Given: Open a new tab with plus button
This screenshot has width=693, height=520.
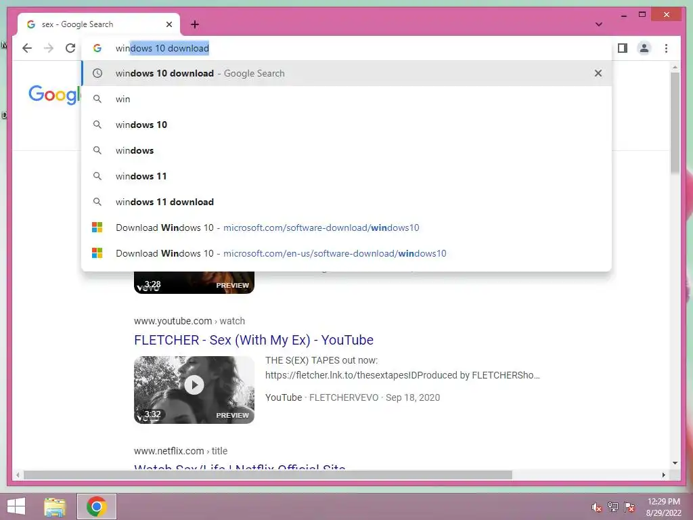Looking at the screenshot, I should (194, 24).
